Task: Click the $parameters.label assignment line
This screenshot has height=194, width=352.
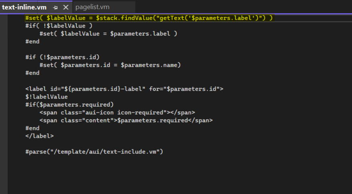Action: pos(108,34)
